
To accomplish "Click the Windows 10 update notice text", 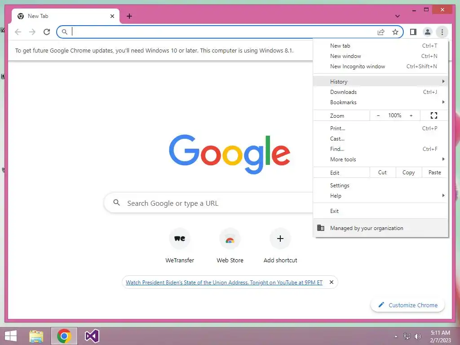I will [155, 50].
